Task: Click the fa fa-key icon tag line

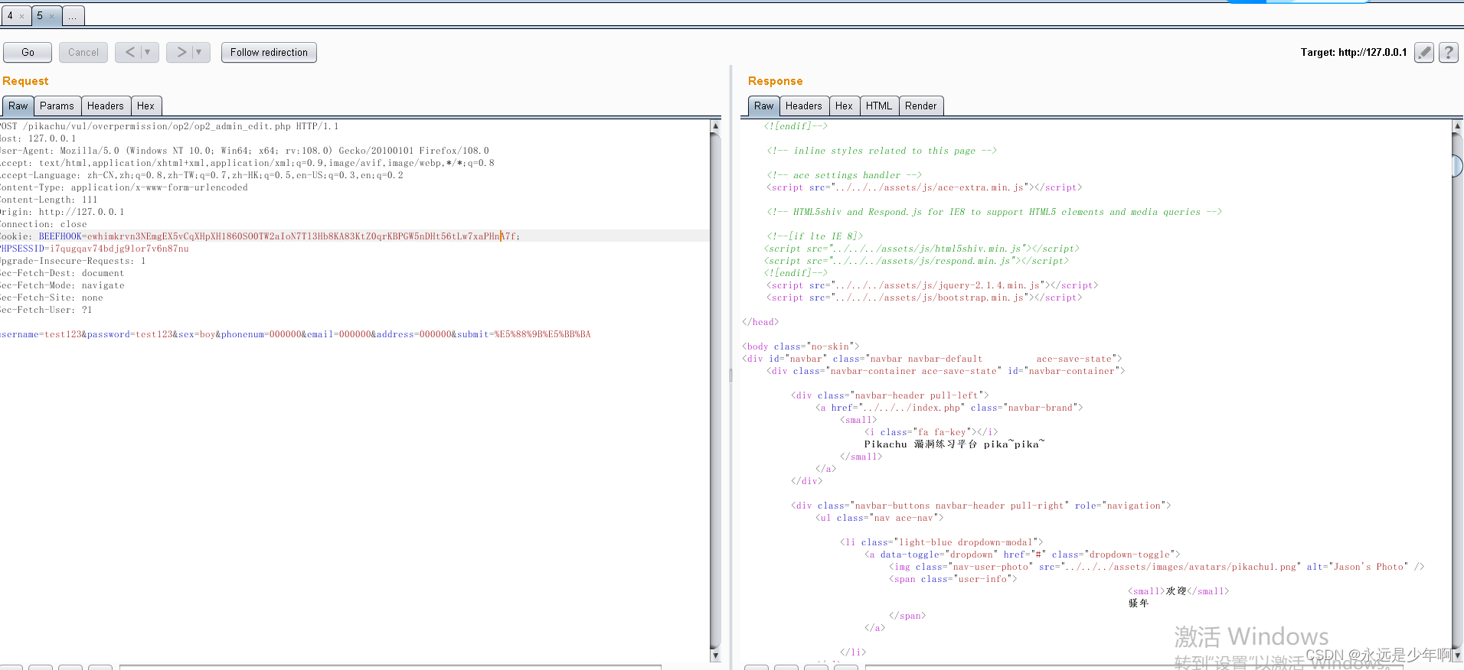Action: 931,432
